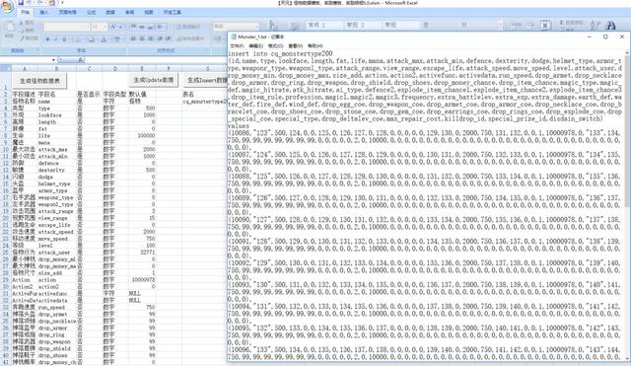Expand the Name Box dropdown arrow
631x366 pixels.
(x=53, y=60)
